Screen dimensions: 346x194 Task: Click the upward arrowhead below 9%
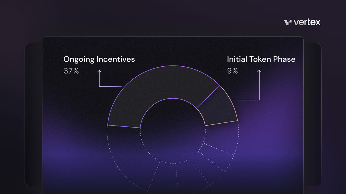[x=259, y=71]
